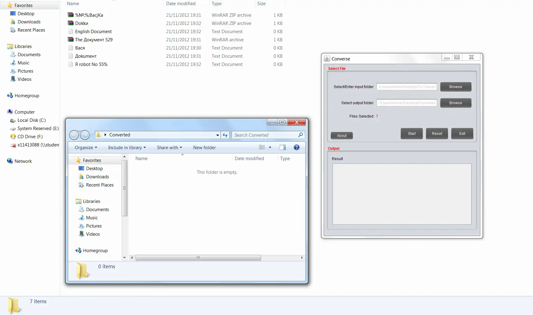Toggle the preview pane icon
The width and height of the screenshot is (533, 315).
[x=283, y=147]
